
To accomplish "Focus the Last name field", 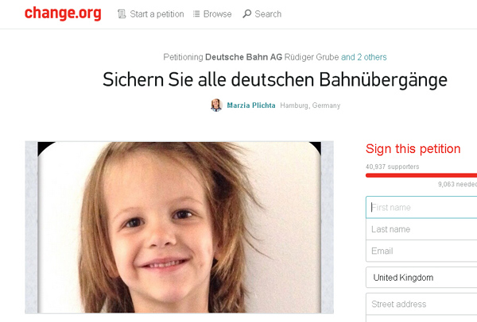I will click(421, 229).
